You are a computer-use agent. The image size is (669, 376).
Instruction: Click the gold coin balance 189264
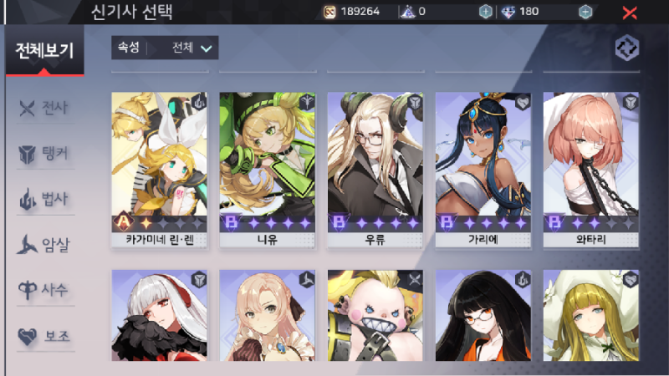[351, 12]
